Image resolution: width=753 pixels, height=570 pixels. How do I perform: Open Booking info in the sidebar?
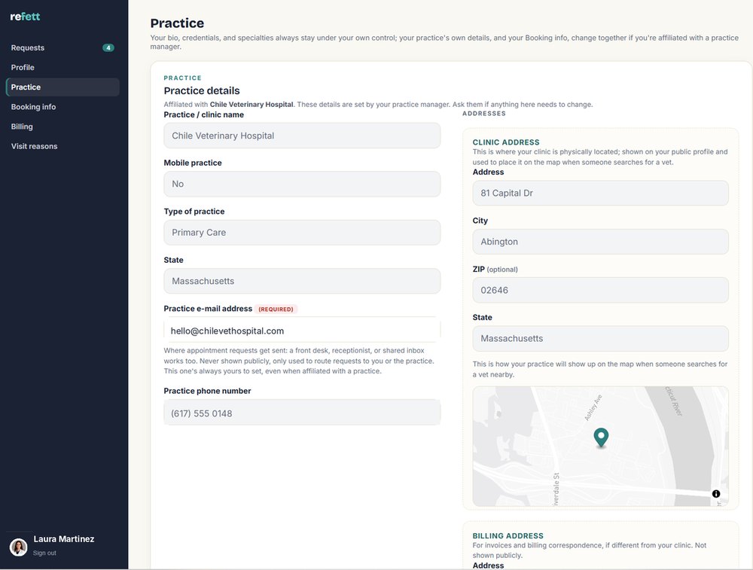[62, 107]
